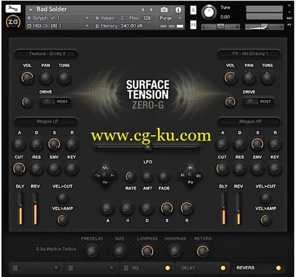296x277 pixels.
Task: Click the center layer crossfade slider handle
Action: coord(148,147)
